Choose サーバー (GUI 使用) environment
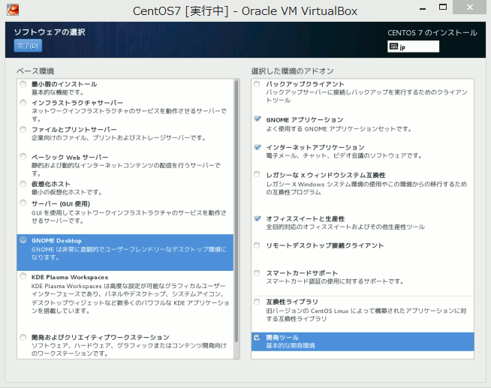This screenshot has height=388, width=491. (24, 204)
